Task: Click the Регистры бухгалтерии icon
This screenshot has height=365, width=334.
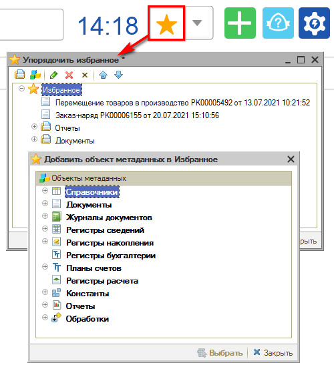Action: [56, 254]
